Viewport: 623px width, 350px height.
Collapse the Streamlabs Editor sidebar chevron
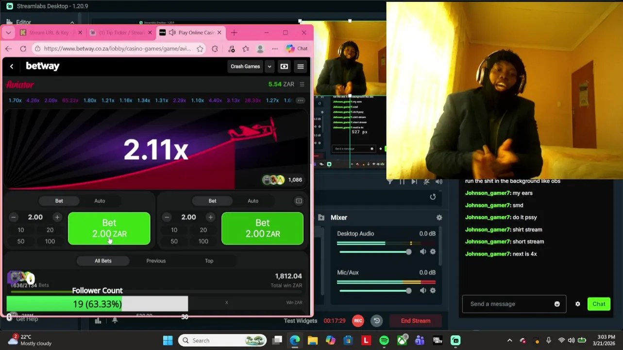[72, 22]
